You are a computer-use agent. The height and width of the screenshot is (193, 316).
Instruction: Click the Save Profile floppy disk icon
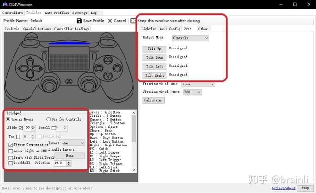79,21
